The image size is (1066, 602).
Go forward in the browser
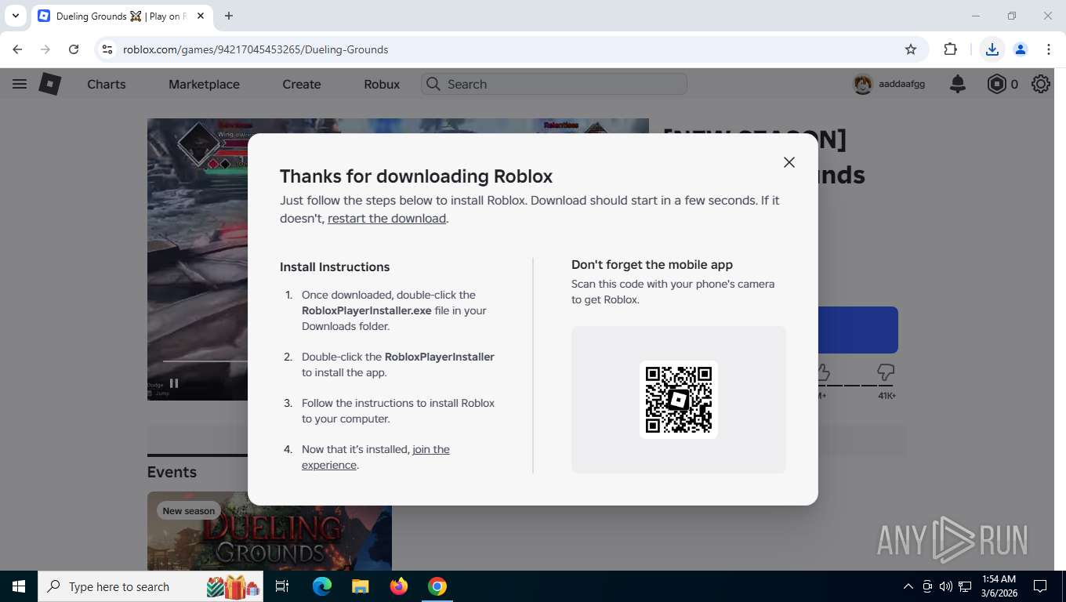pyautogui.click(x=45, y=49)
